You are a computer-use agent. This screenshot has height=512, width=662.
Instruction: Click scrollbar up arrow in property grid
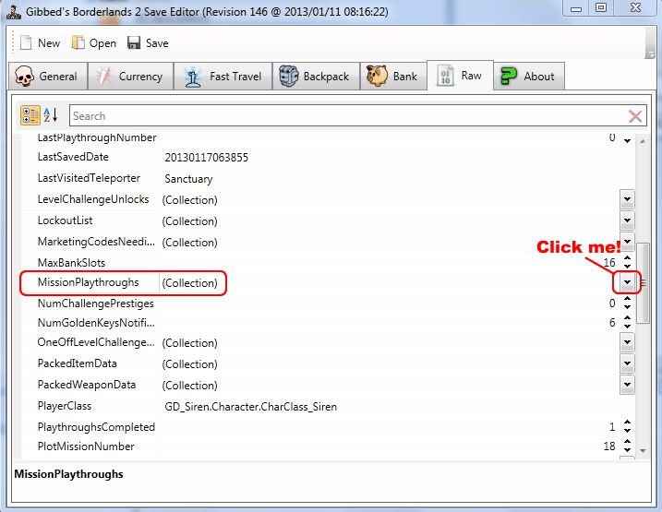[643, 141]
